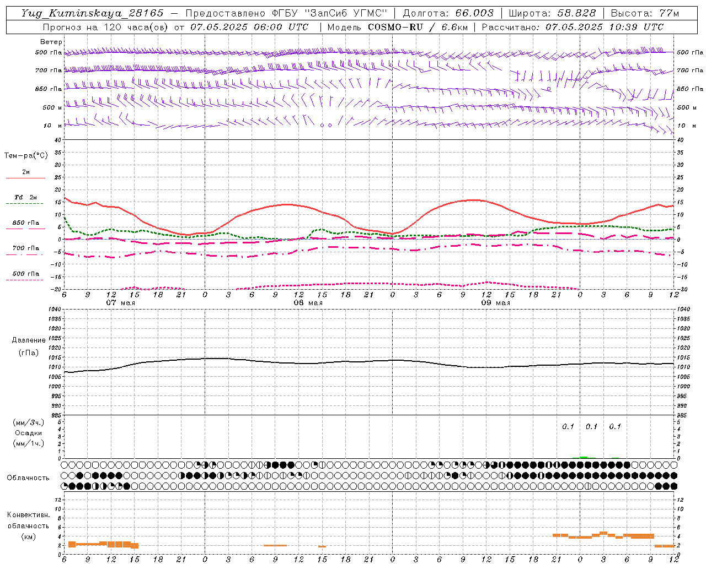
Task: Click the '850 гПа' temperature legend entry
Action: [25, 223]
